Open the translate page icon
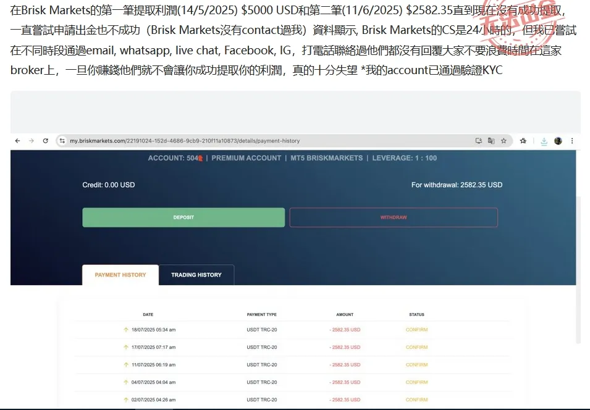This screenshot has height=410, width=590. (491, 141)
